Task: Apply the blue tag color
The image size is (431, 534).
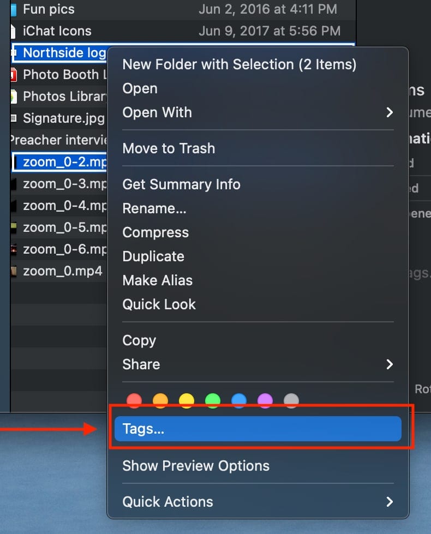Action: click(239, 401)
